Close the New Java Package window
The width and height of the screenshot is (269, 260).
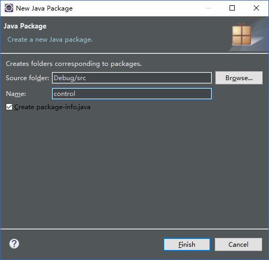[x=256, y=8]
